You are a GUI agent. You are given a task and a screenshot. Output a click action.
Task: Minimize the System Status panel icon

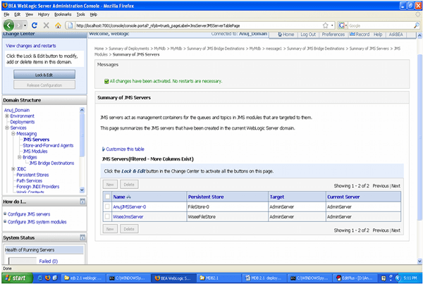[x=81, y=237]
